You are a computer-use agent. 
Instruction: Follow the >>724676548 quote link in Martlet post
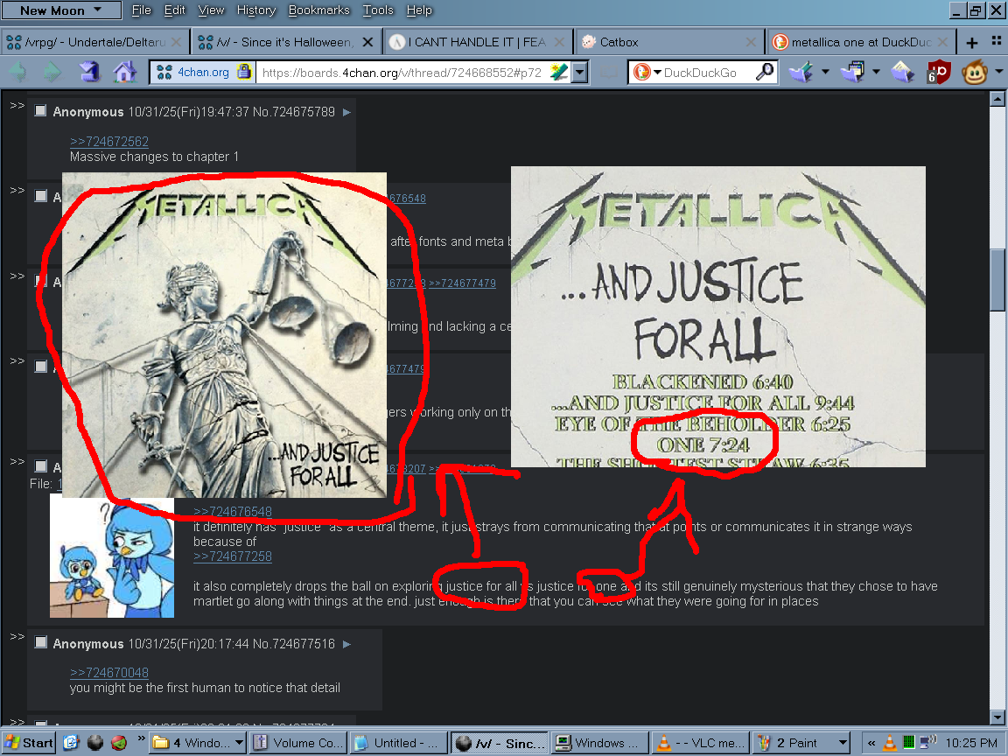coord(233,512)
